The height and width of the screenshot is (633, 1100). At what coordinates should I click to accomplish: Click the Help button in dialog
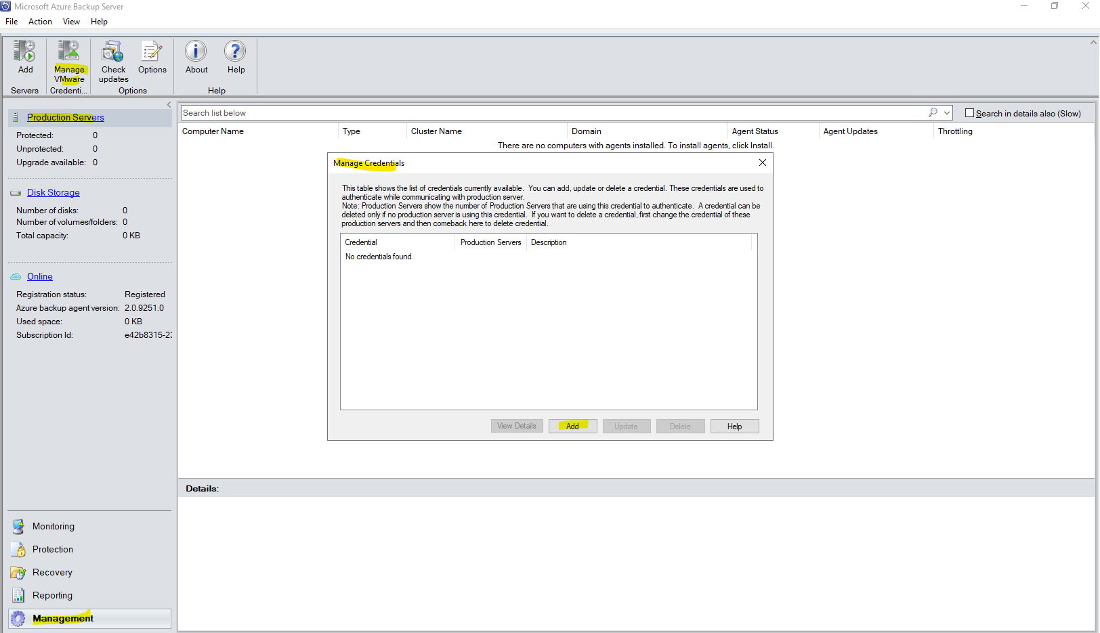[x=735, y=426]
